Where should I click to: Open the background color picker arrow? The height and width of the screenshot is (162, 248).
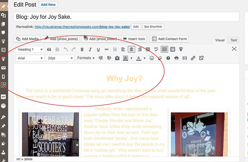(x=131, y=58)
